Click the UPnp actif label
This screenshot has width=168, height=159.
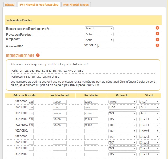coord(13,39)
